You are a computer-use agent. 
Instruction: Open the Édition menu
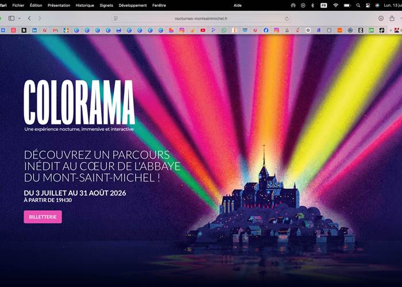click(36, 5)
